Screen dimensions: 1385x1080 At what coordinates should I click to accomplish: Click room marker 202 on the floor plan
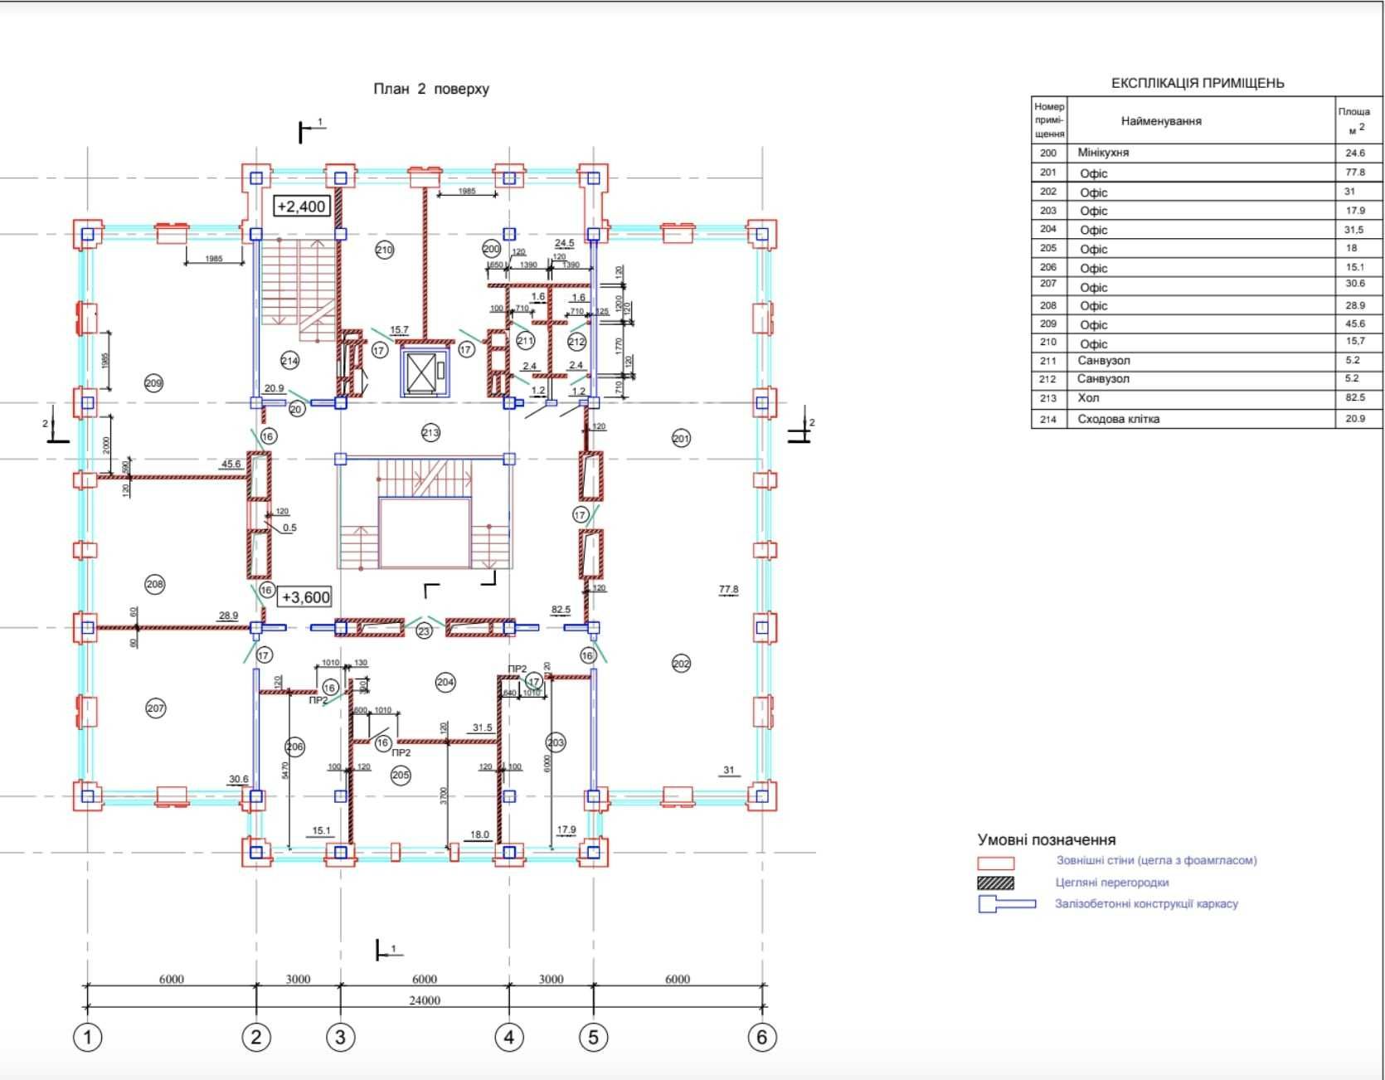coord(681,664)
